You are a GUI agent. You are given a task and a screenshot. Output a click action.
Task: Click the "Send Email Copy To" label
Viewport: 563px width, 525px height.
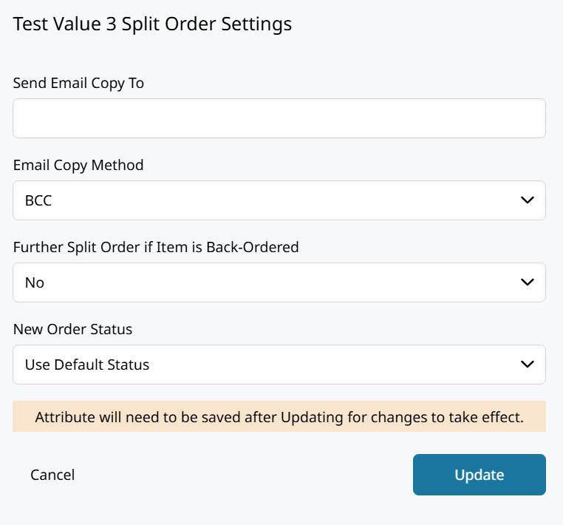click(x=78, y=83)
